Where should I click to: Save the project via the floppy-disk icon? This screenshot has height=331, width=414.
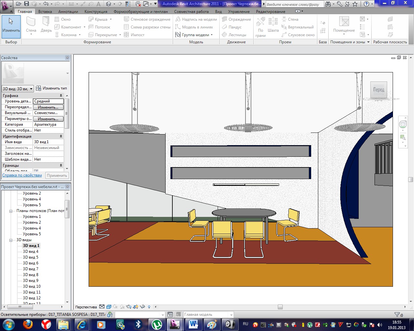coord(27,4)
